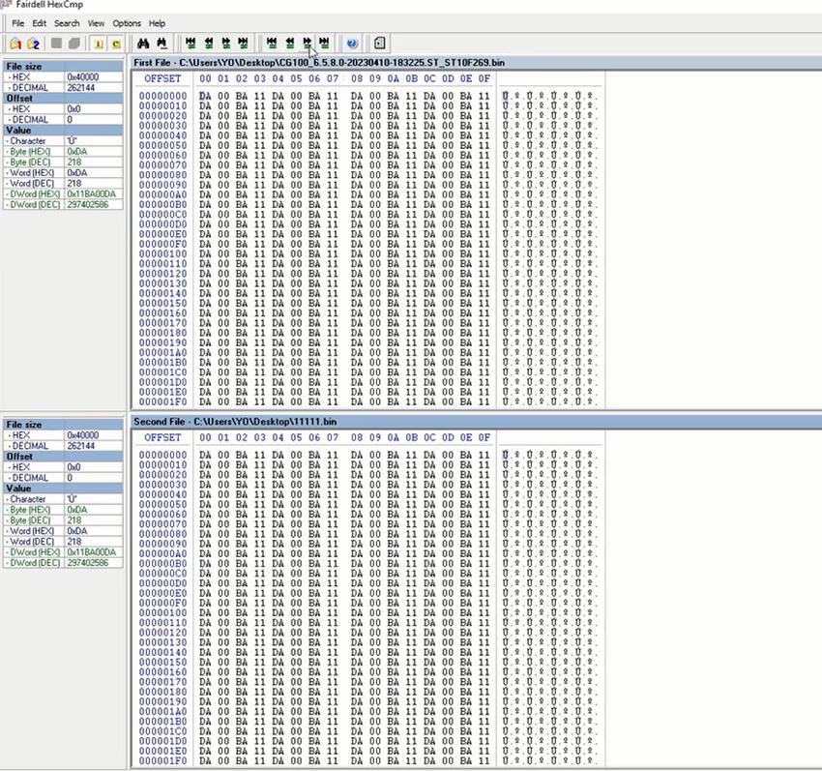Viewport: 822px width, 771px height.
Task: Open the View menu
Action: (96, 23)
